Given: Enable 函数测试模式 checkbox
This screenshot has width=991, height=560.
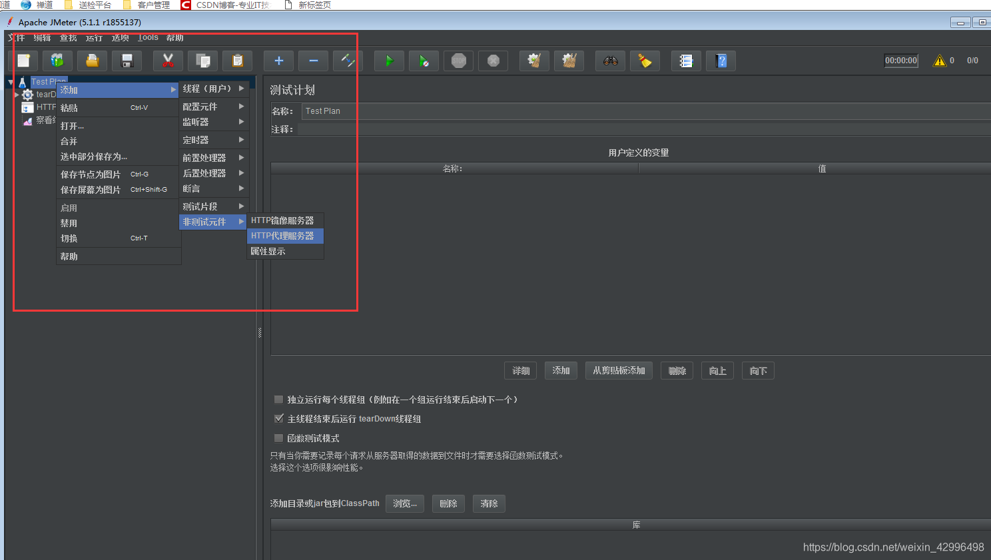Looking at the screenshot, I should point(278,438).
